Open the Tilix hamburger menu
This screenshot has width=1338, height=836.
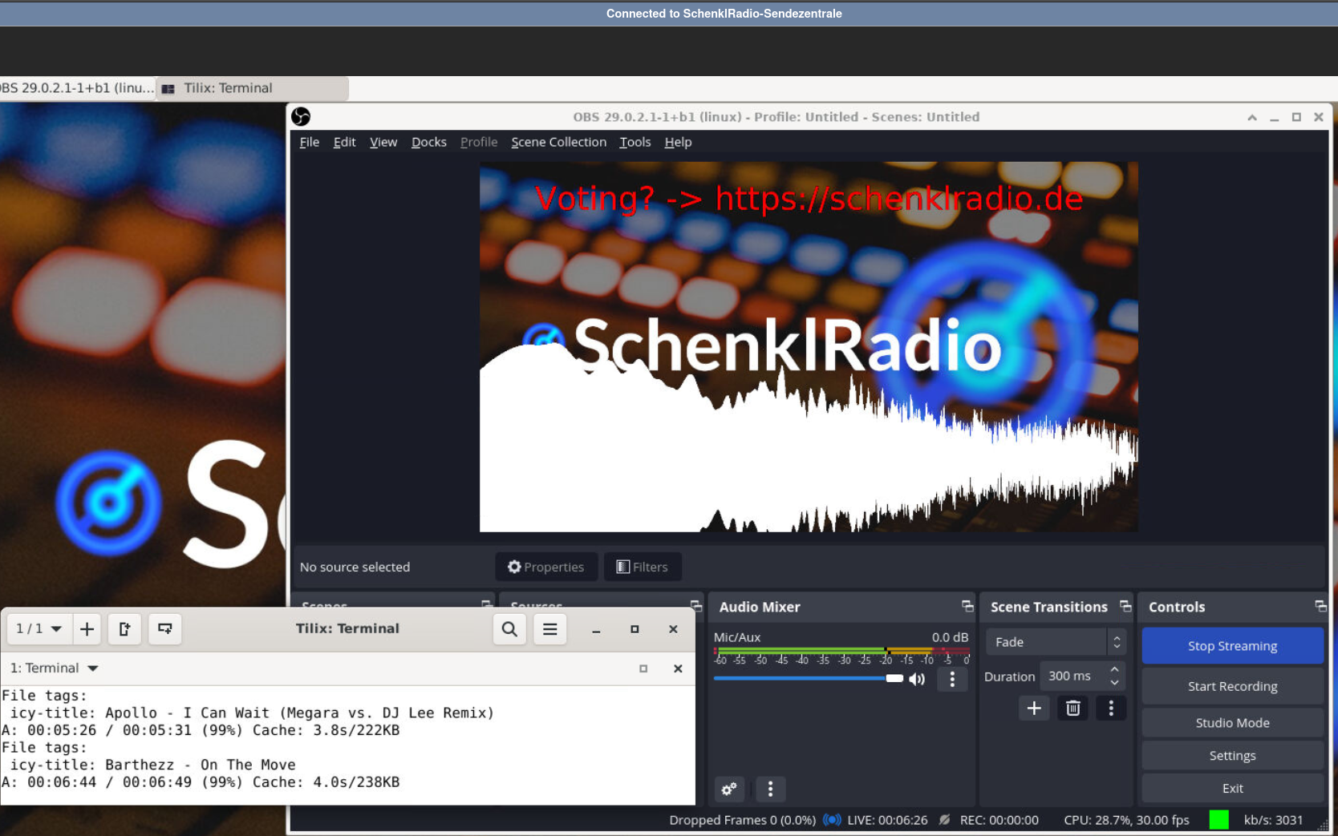point(550,629)
